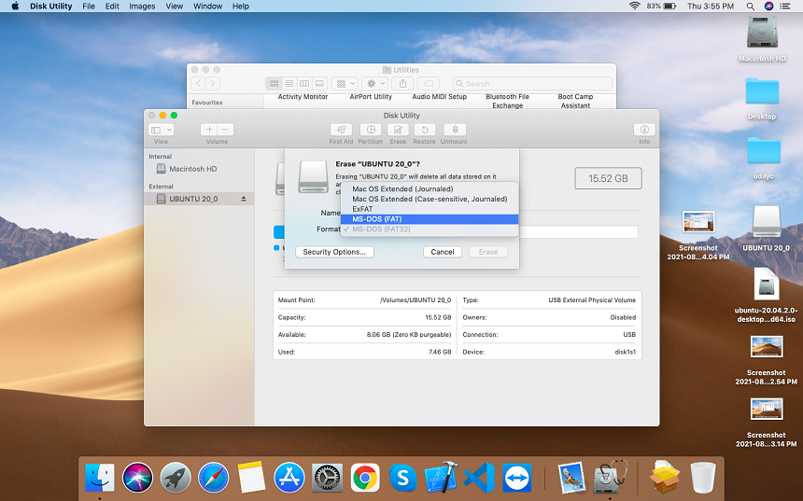This screenshot has width=803, height=501.
Task: Add a volume with the plus button
Action: [x=209, y=130]
